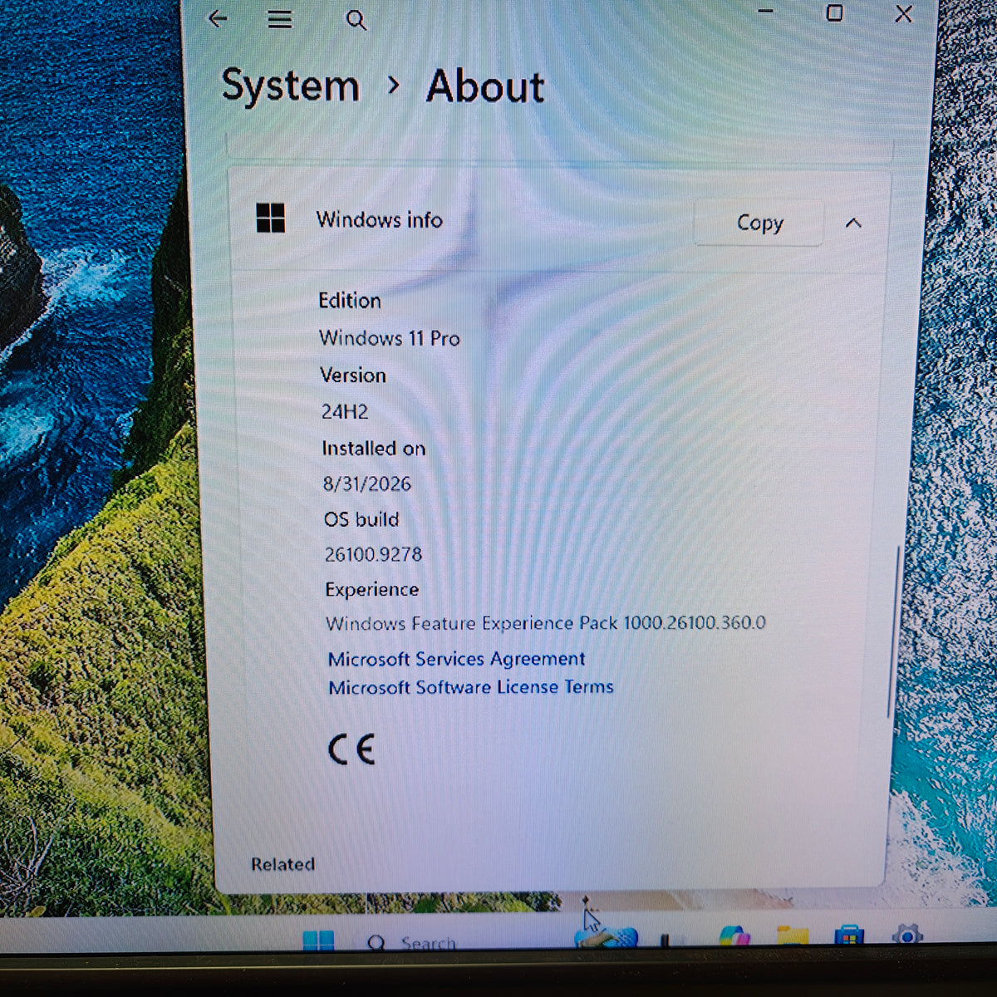This screenshot has height=997, width=997.
Task: Open the Microsoft Software License Terms link
Action: pos(471,687)
